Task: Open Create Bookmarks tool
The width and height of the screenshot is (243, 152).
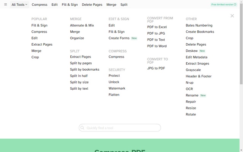Action: (200, 32)
